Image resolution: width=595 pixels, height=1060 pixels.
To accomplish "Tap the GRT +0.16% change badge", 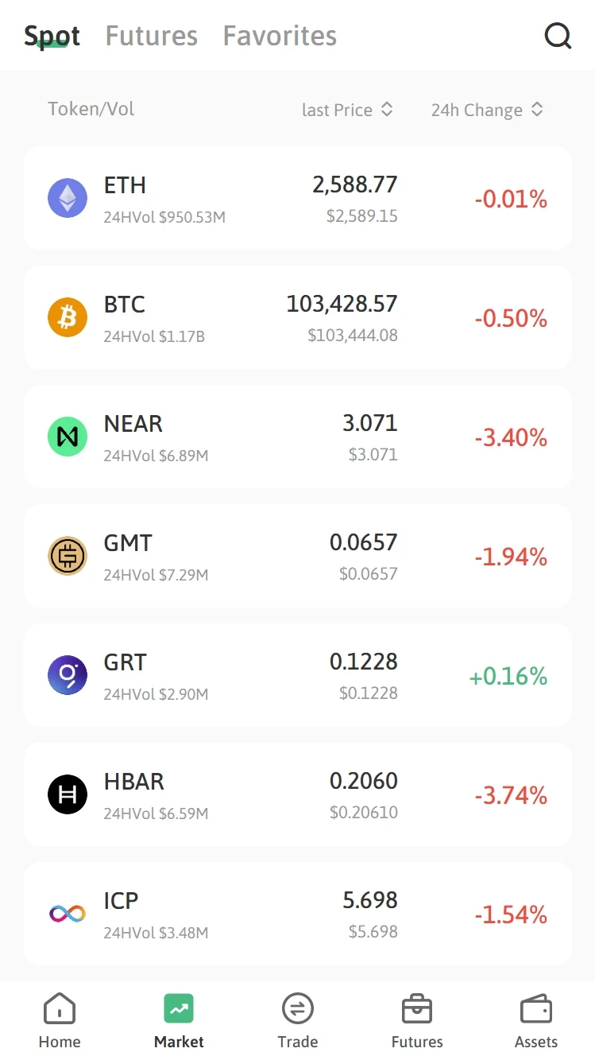I will click(x=508, y=676).
